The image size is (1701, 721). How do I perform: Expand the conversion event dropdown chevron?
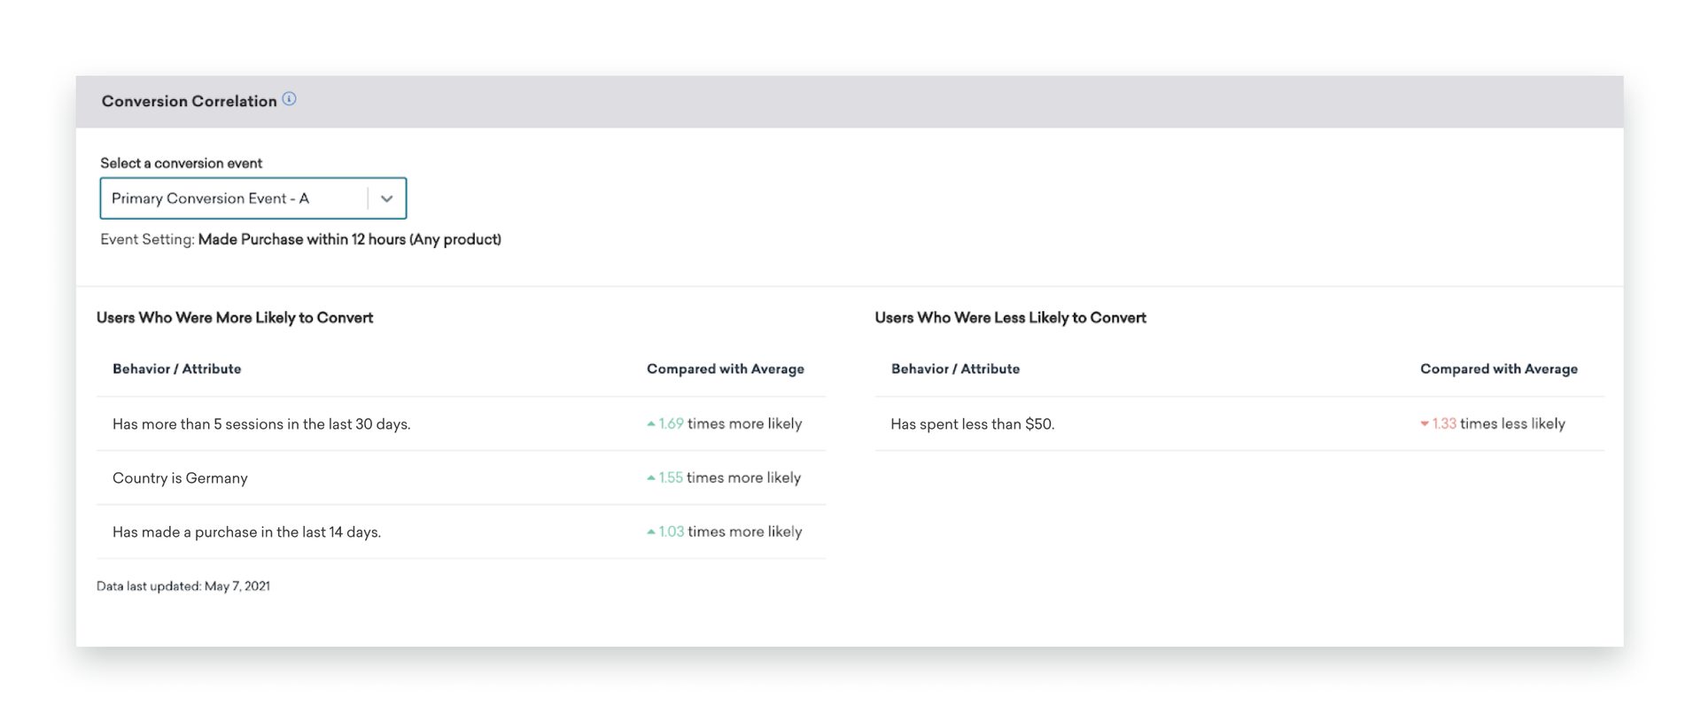coord(386,198)
